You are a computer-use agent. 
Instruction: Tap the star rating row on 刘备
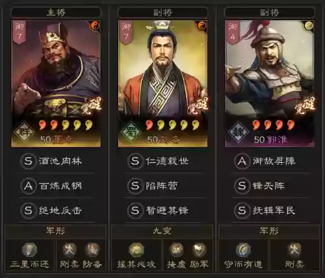pyautogui.click(x=172, y=125)
